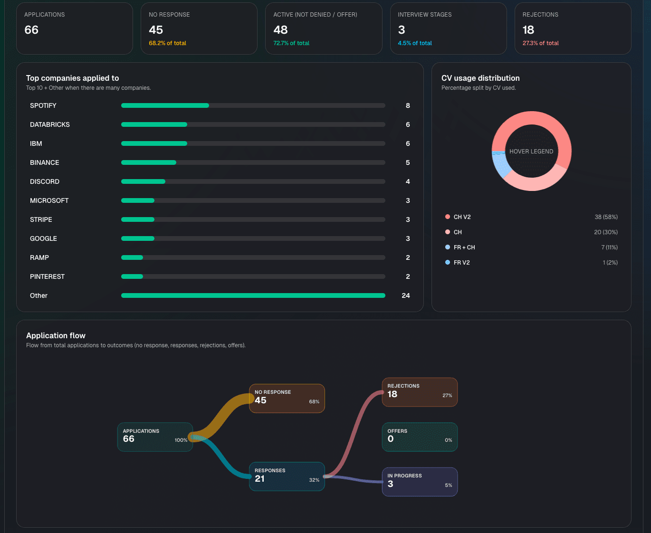Switch to the Application flow section
Viewport: 651px width, 533px height.
(56, 335)
